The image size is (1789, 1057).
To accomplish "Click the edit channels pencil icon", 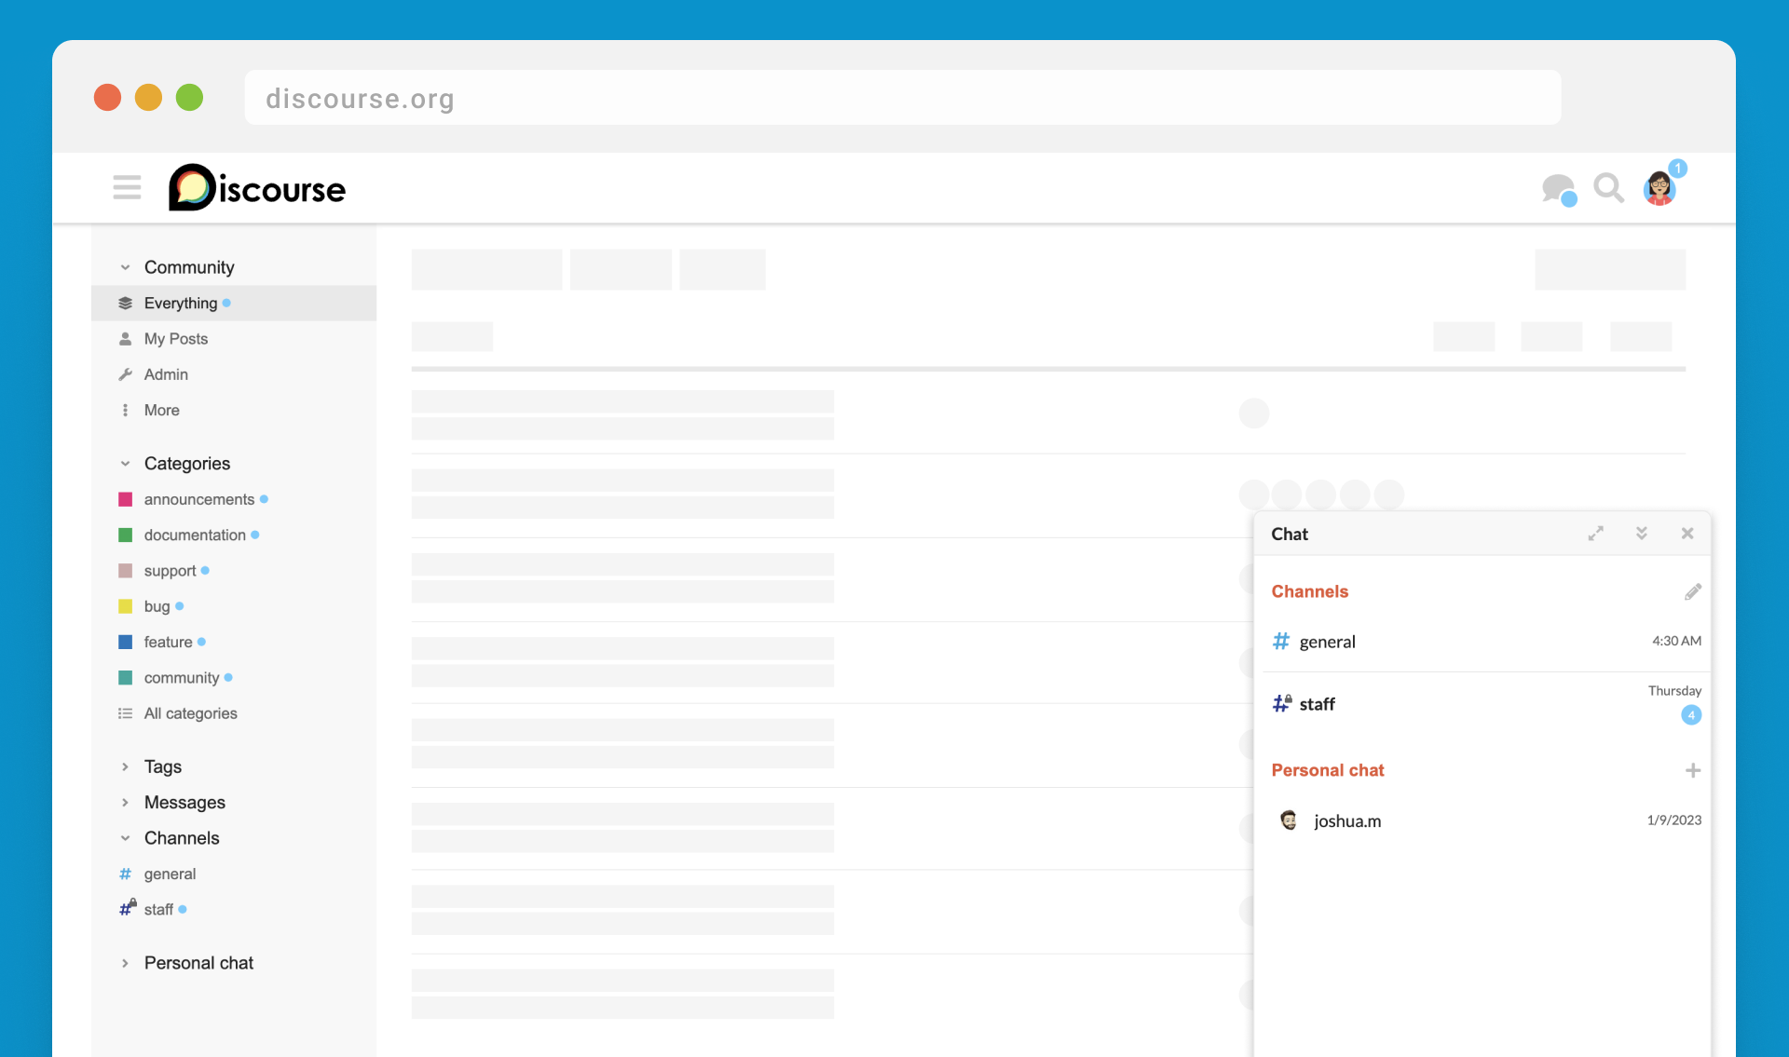I will (1692, 591).
